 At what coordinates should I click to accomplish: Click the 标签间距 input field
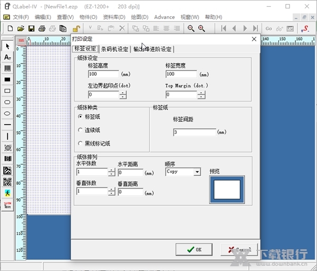point(194,132)
